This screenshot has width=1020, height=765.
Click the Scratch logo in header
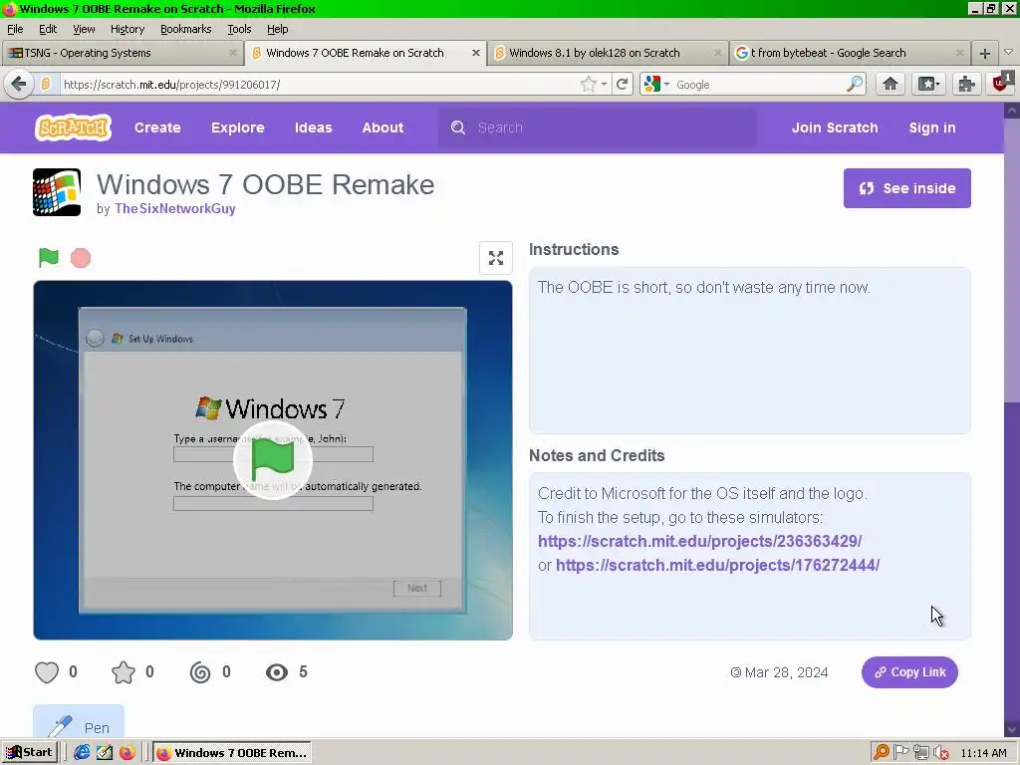pyautogui.click(x=73, y=127)
